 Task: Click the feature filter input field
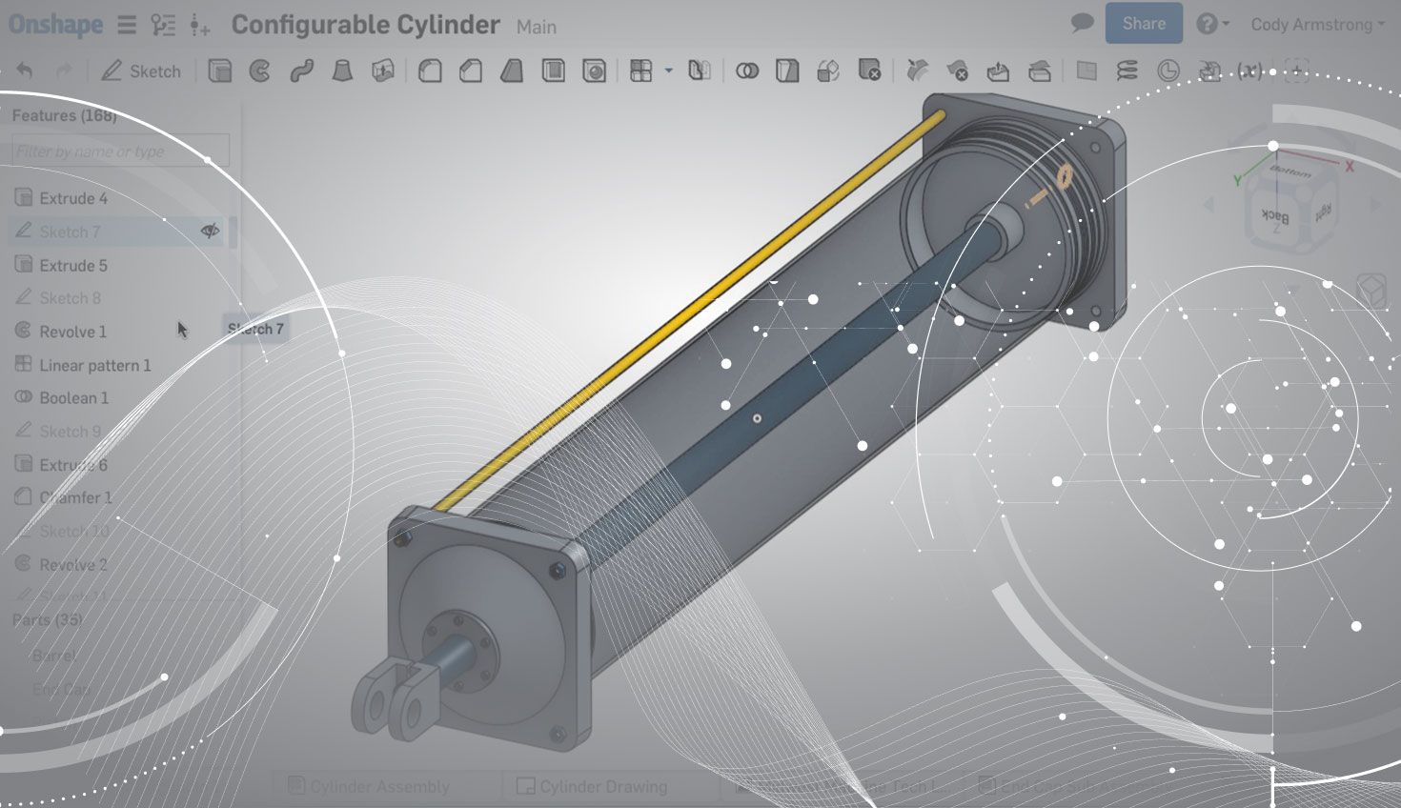(x=120, y=151)
